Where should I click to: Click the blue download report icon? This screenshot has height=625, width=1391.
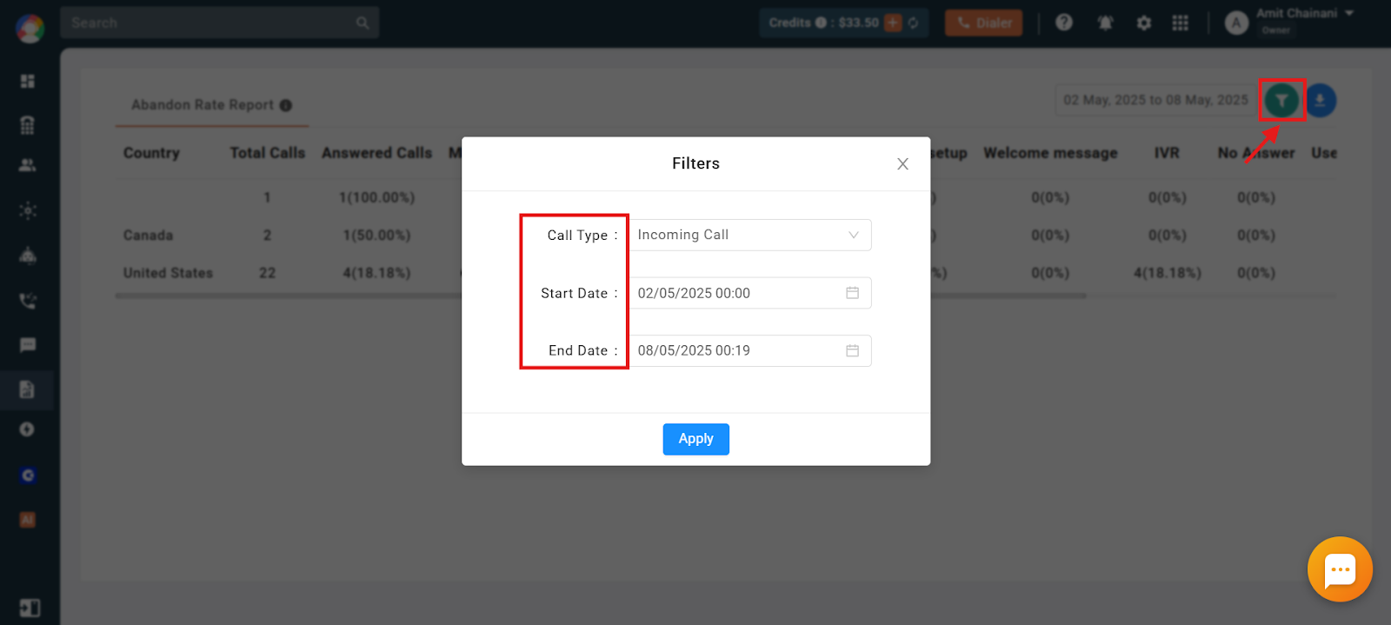(x=1320, y=101)
